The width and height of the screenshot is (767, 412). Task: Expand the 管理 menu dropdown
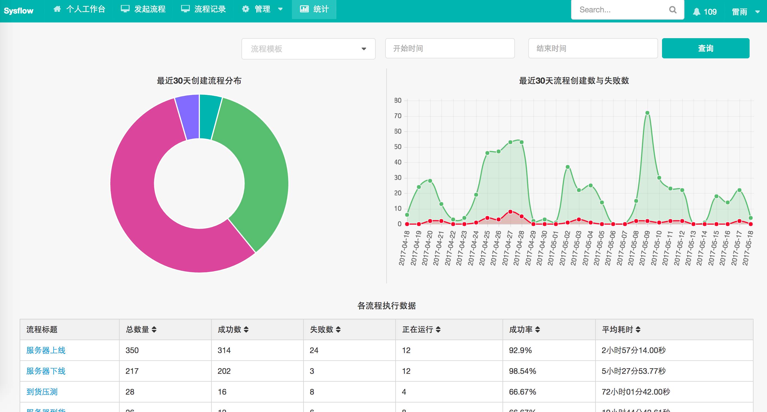[262, 9]
